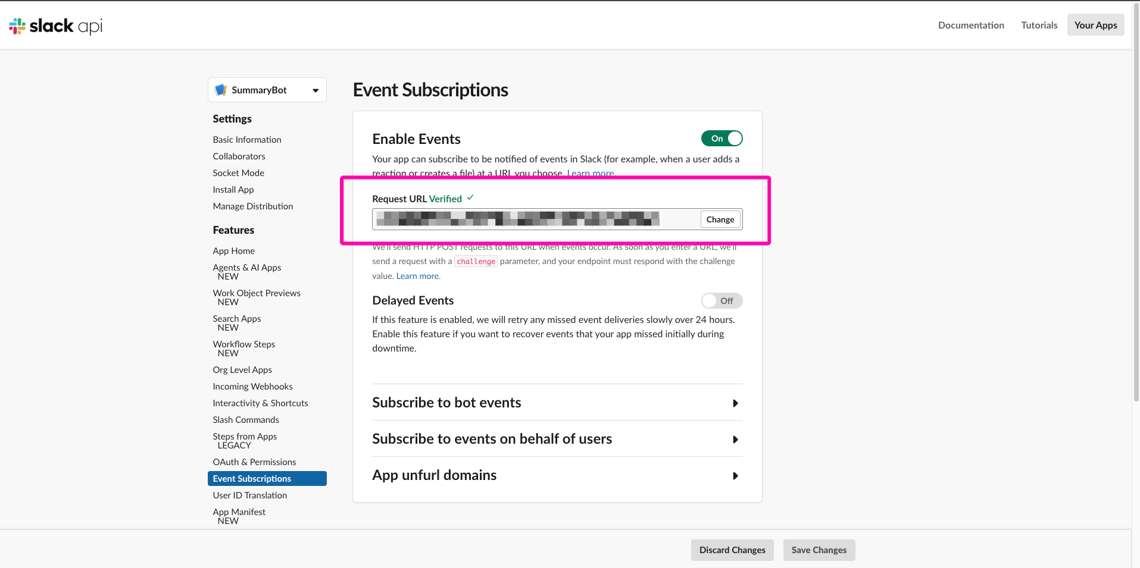Open the Tutorials page
1140x568 pixels.
[1039, 25]
